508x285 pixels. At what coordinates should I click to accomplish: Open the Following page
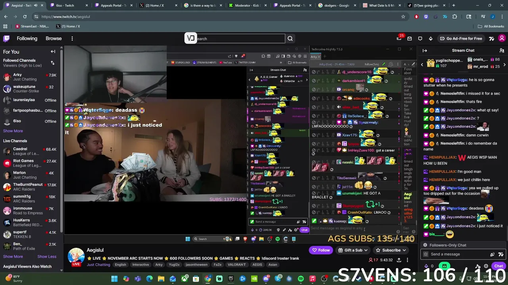point(27,38)
